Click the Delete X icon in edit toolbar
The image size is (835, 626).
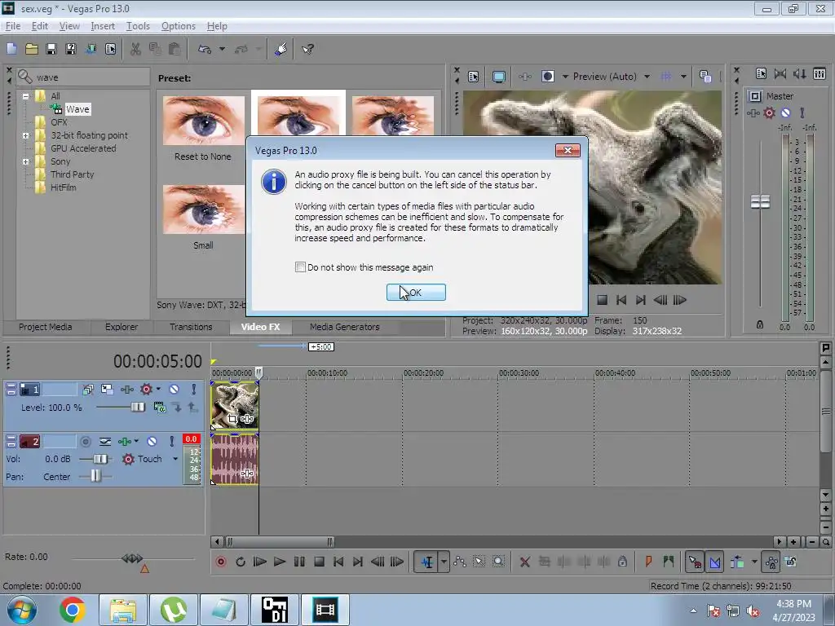pos(524,562)
